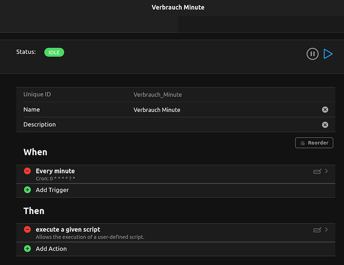Select the Add Trigger label

tap(52, 190)
